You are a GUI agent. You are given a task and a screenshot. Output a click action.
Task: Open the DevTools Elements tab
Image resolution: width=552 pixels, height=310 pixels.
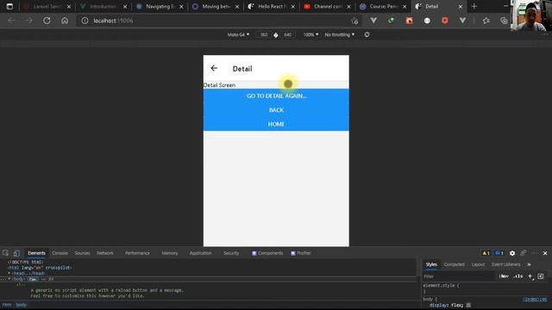36,253
